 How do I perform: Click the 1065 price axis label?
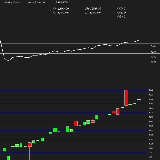(x=151, y=139)
